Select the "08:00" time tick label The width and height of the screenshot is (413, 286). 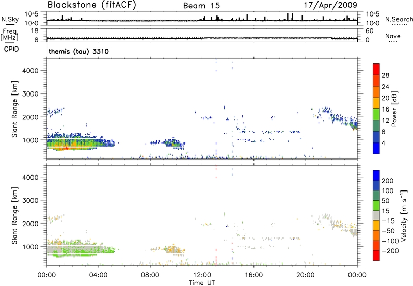150,275
